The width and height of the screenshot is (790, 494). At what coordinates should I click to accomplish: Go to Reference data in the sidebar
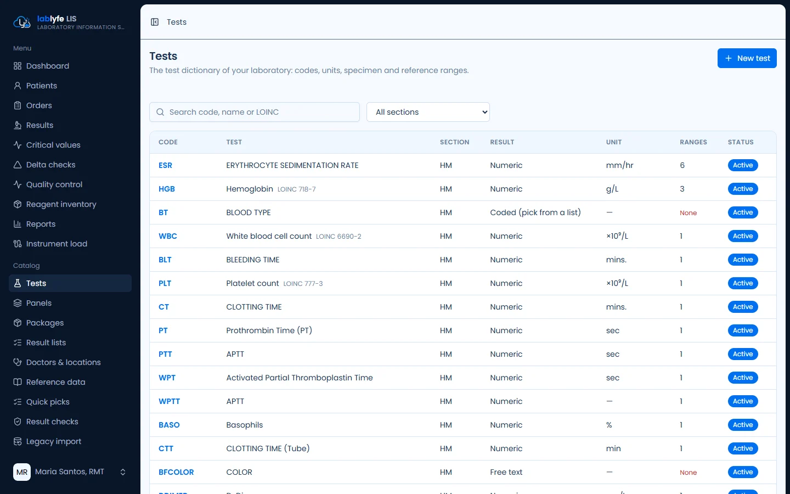point(70,382)
